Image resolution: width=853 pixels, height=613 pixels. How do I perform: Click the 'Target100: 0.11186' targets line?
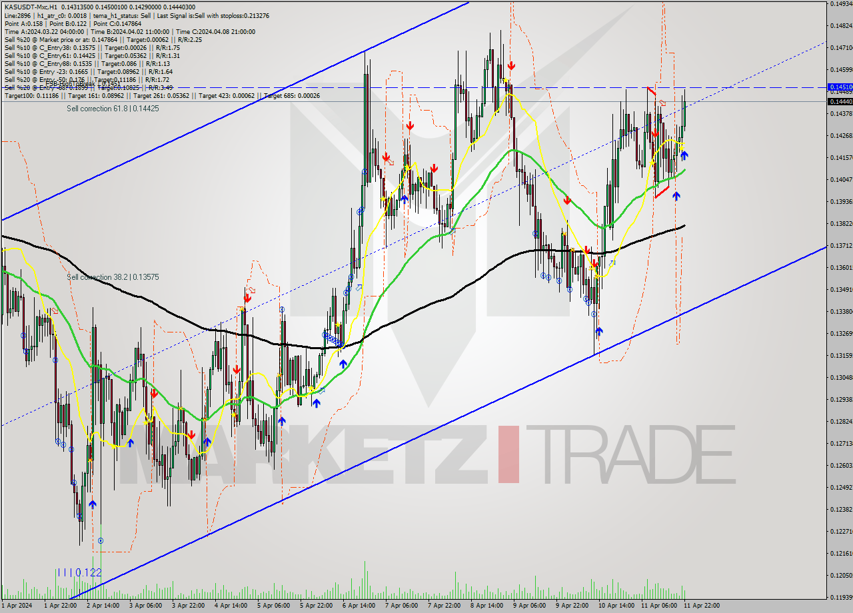point(162,96)
